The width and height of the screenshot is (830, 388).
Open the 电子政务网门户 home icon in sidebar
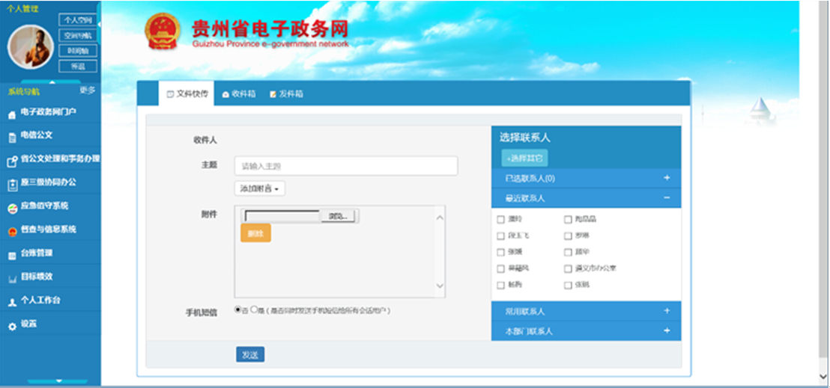(11, 114)
